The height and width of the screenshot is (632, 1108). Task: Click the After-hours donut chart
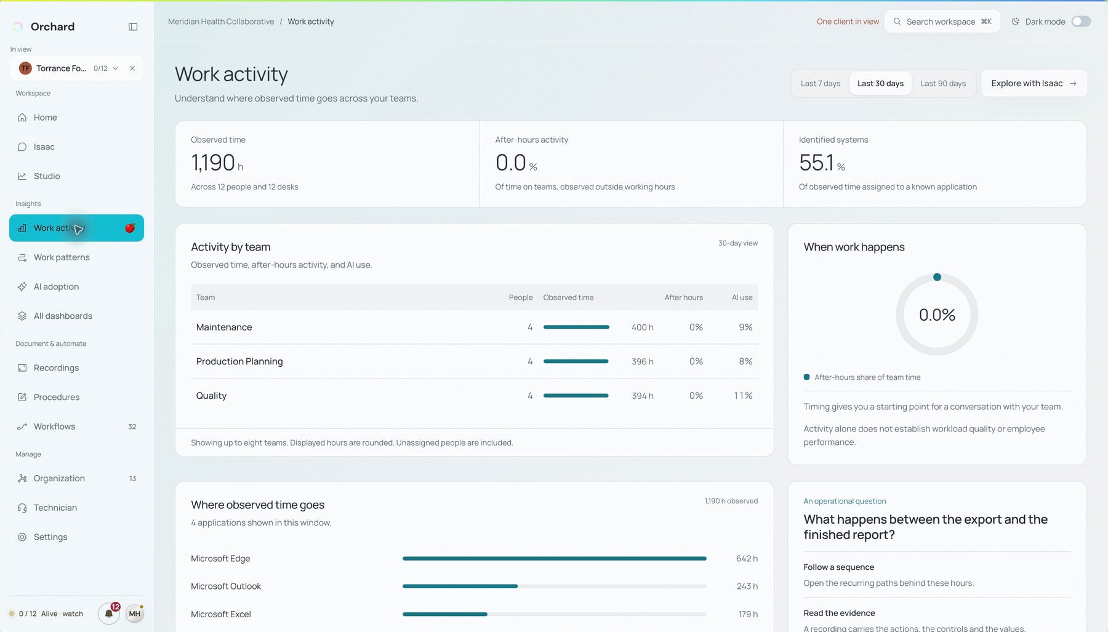[x=937, y=314]
